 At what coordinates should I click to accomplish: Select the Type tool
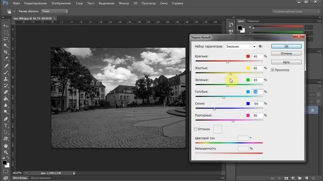(x=6, y=125)
